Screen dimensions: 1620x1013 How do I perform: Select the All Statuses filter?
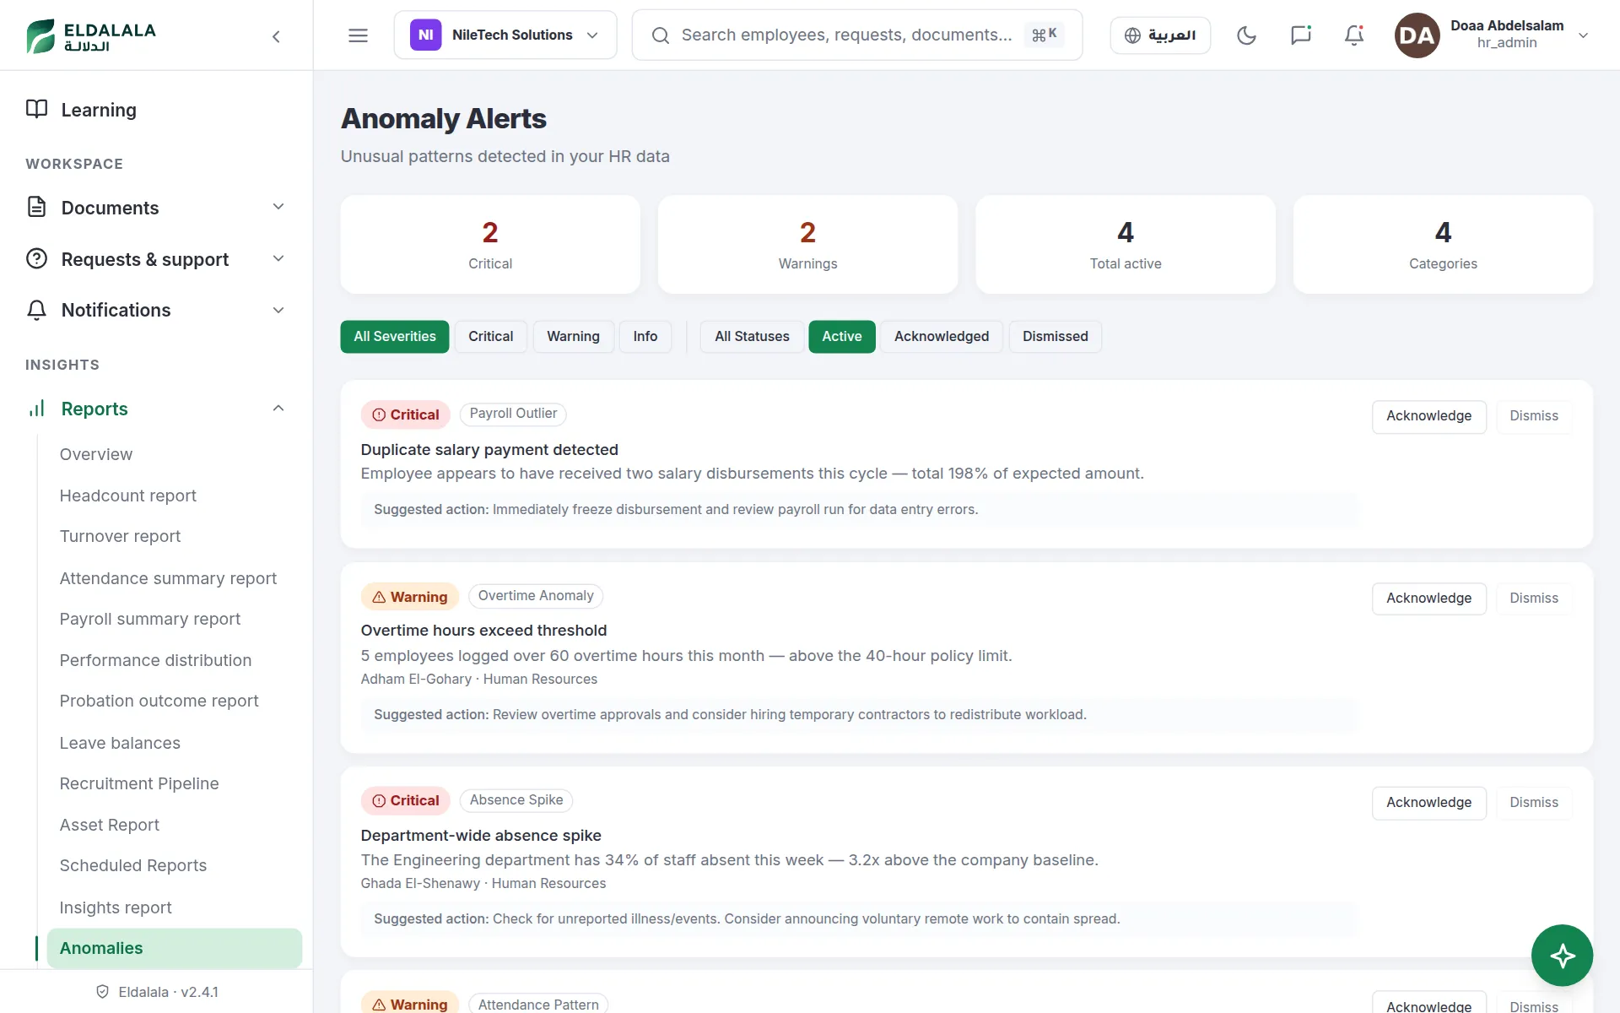752,337
